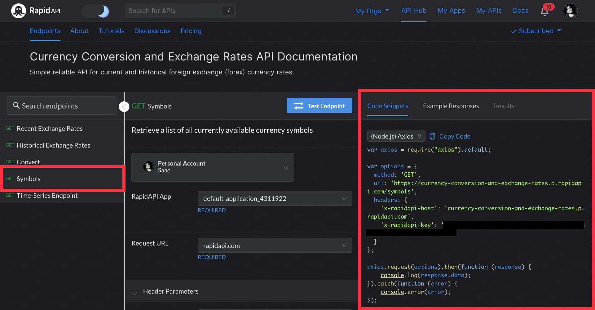
Task: Click 'console.log(response.data);' in the code
Action: pyautogui.click(x=425, y=275)
